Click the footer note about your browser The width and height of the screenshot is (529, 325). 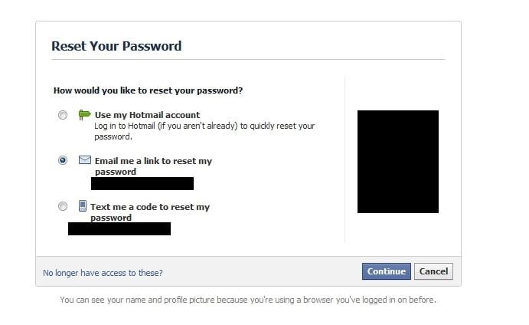(248, 300)
